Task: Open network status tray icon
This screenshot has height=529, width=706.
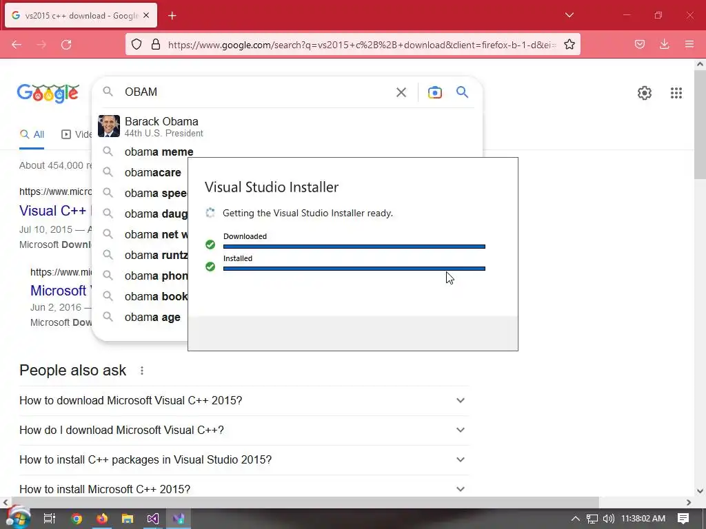Action: coord(592,519)
